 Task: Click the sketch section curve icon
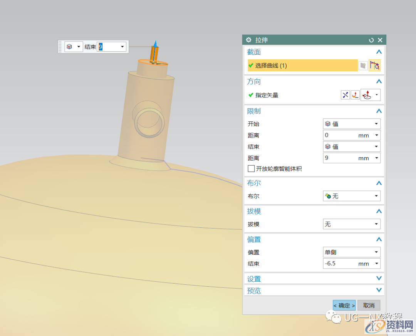coord(374,66)
